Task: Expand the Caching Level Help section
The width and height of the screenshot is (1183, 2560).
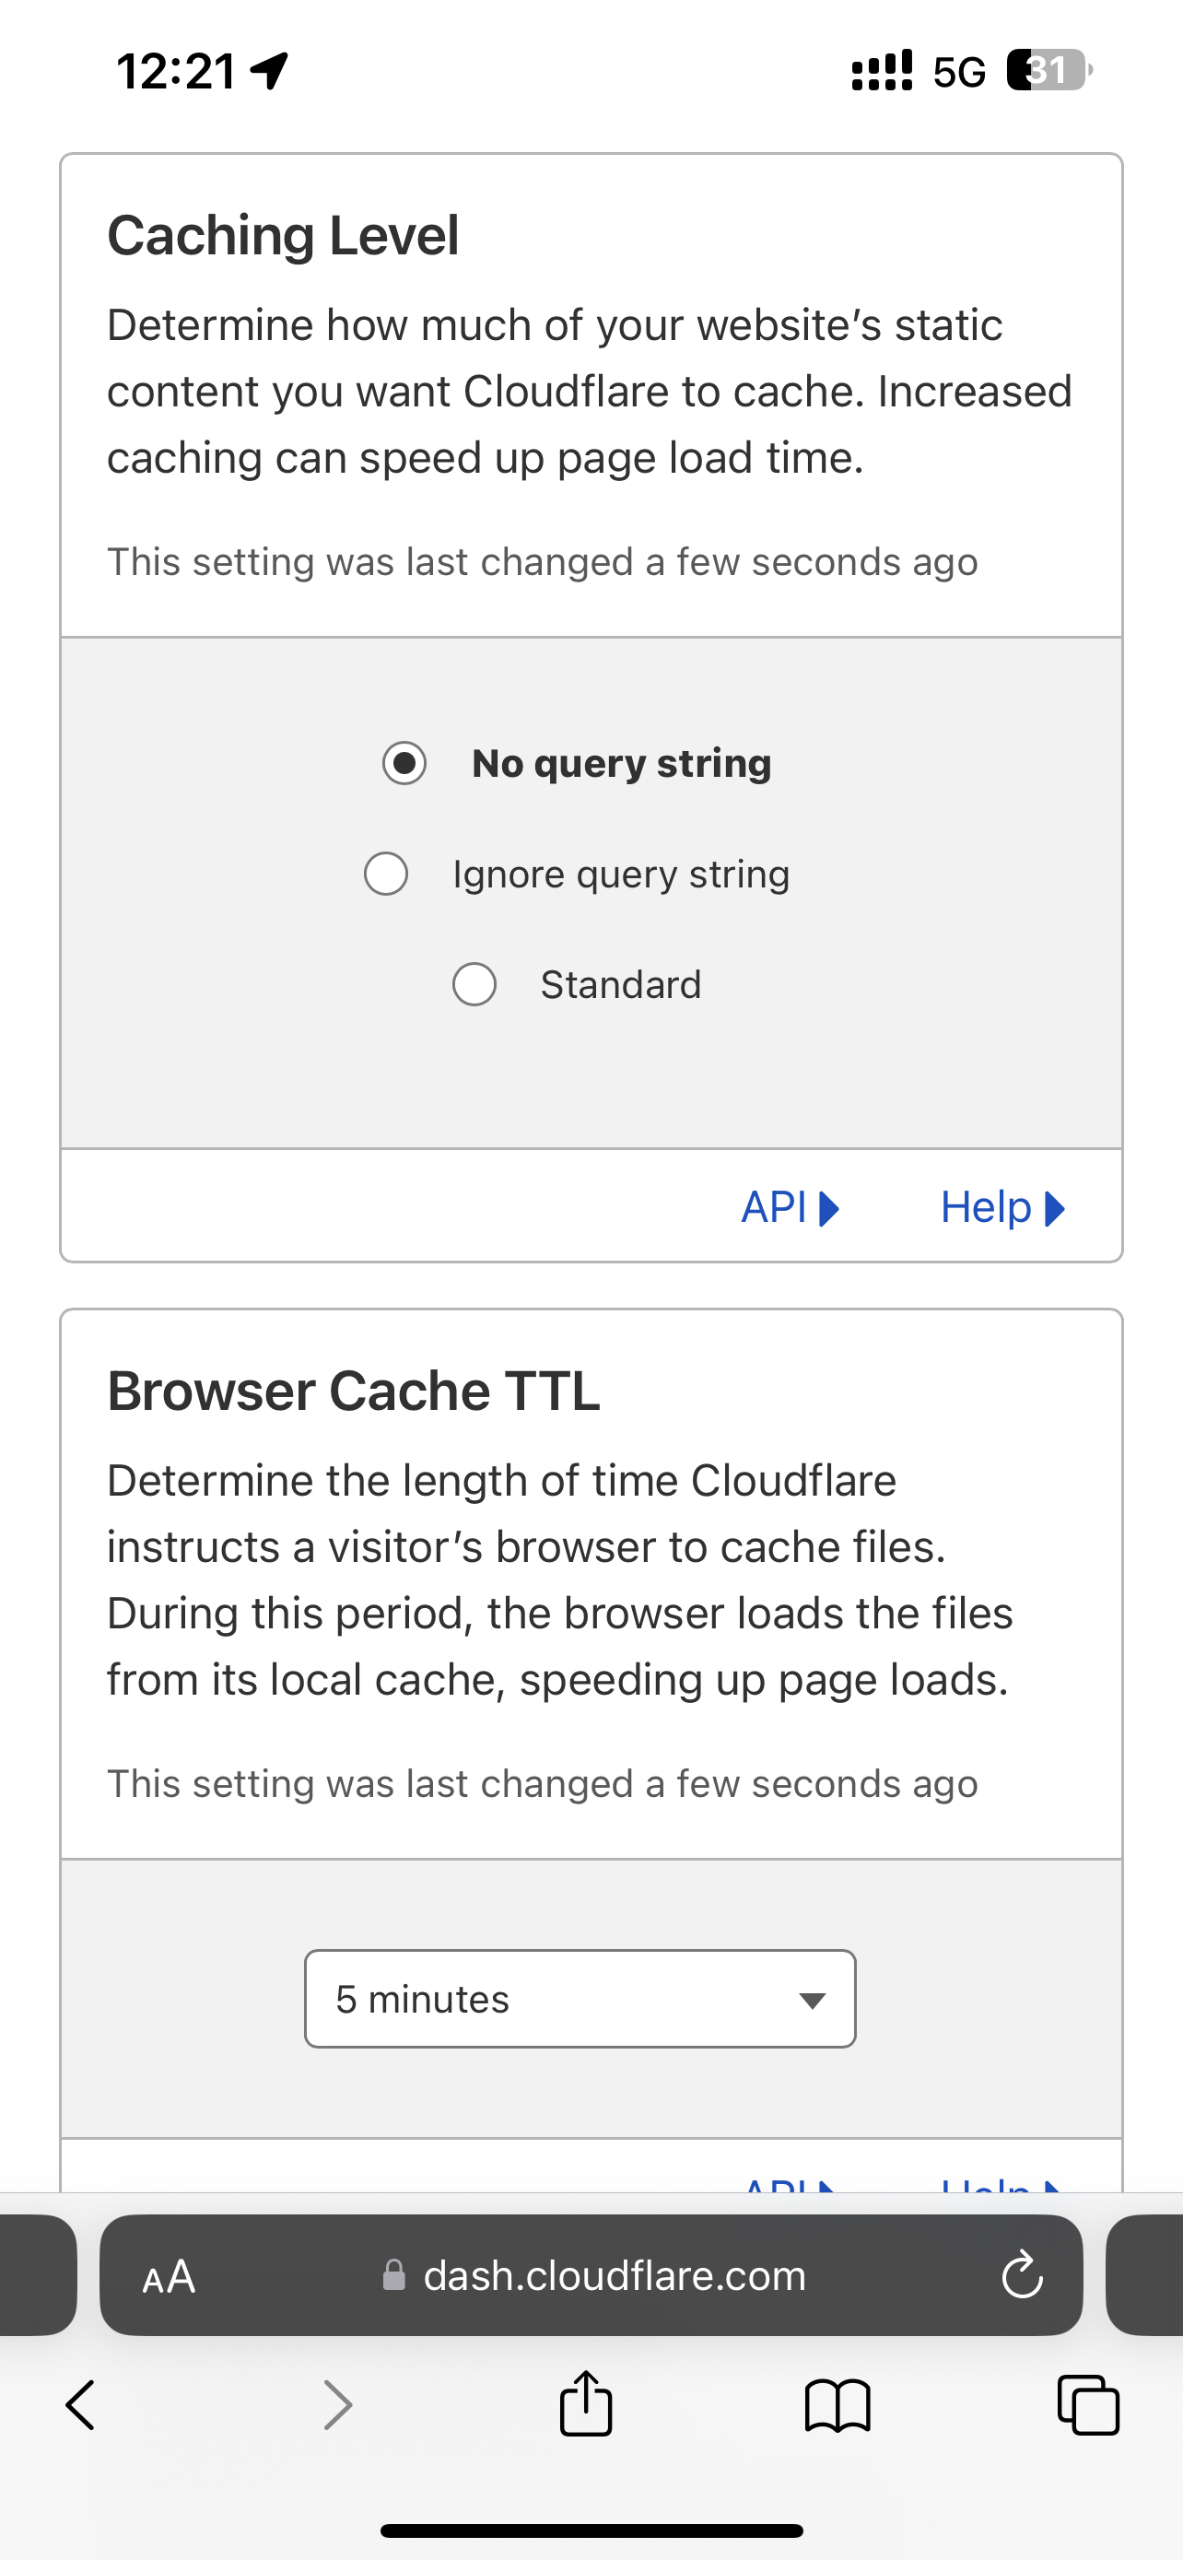Action: coord(1001,1207)
